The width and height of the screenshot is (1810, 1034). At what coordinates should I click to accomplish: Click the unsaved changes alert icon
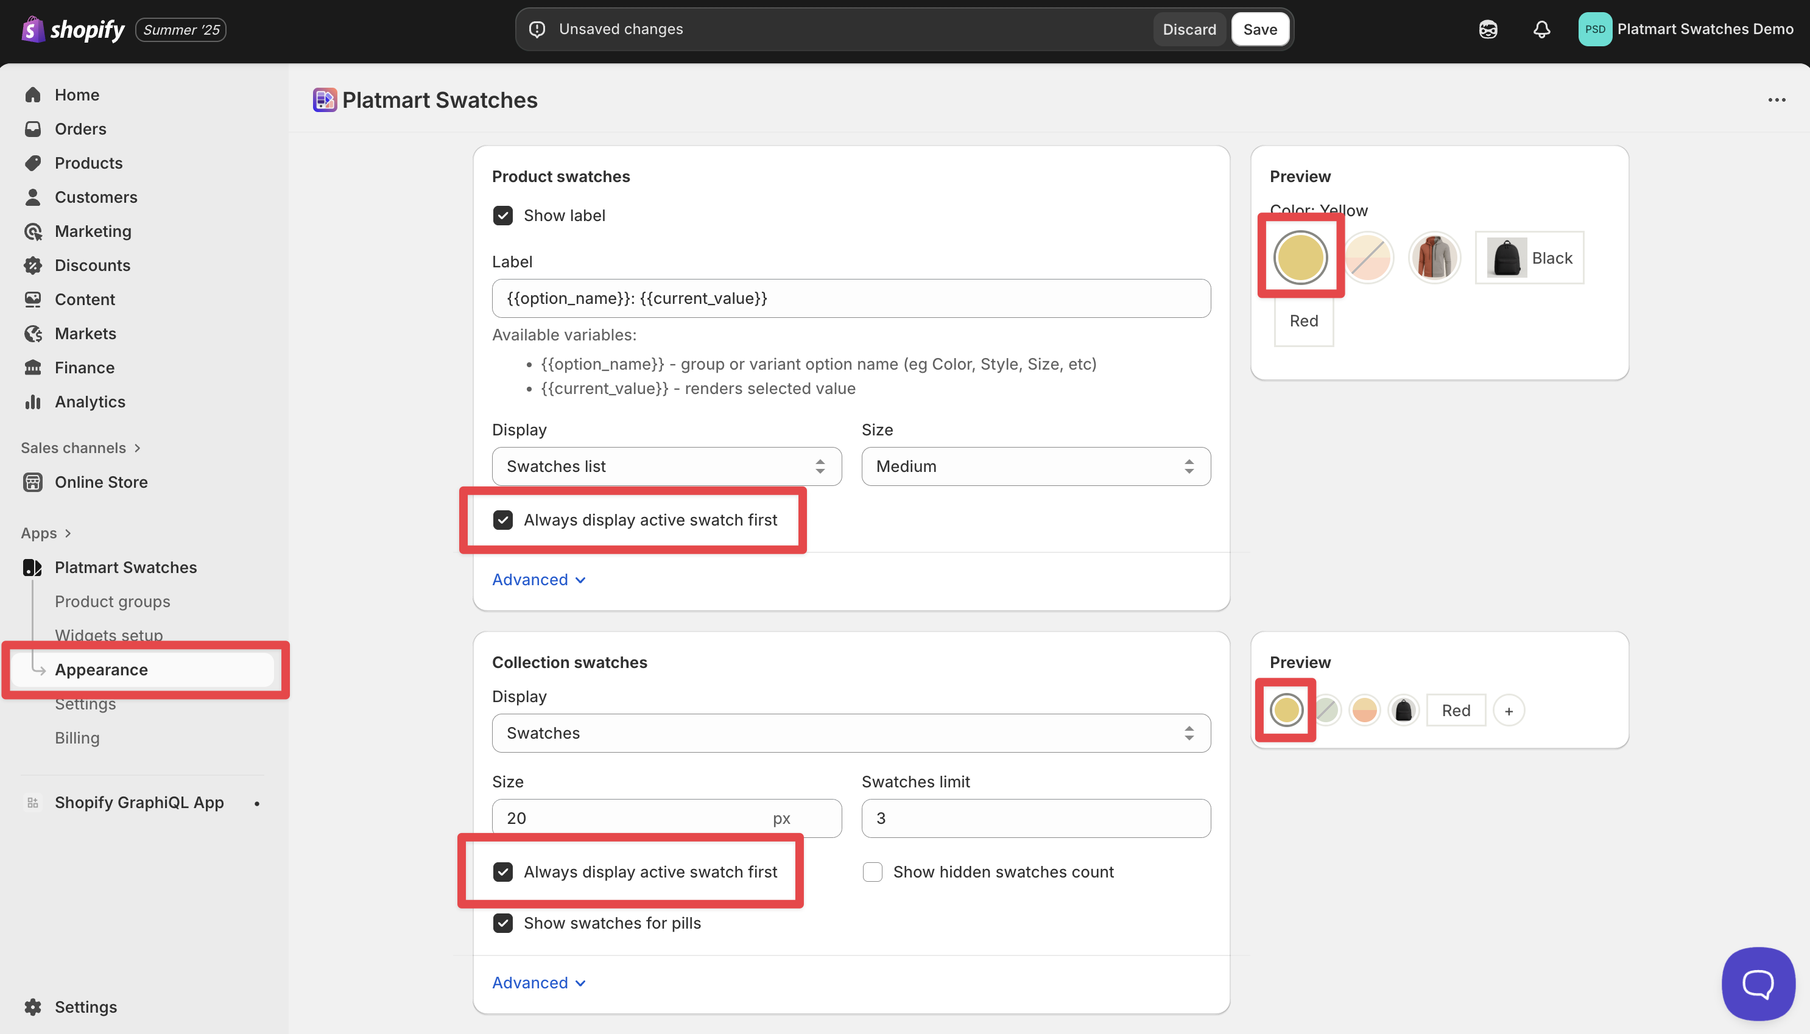538,29
